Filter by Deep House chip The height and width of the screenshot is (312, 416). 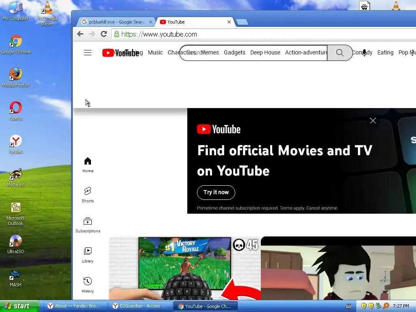[265, 52]
